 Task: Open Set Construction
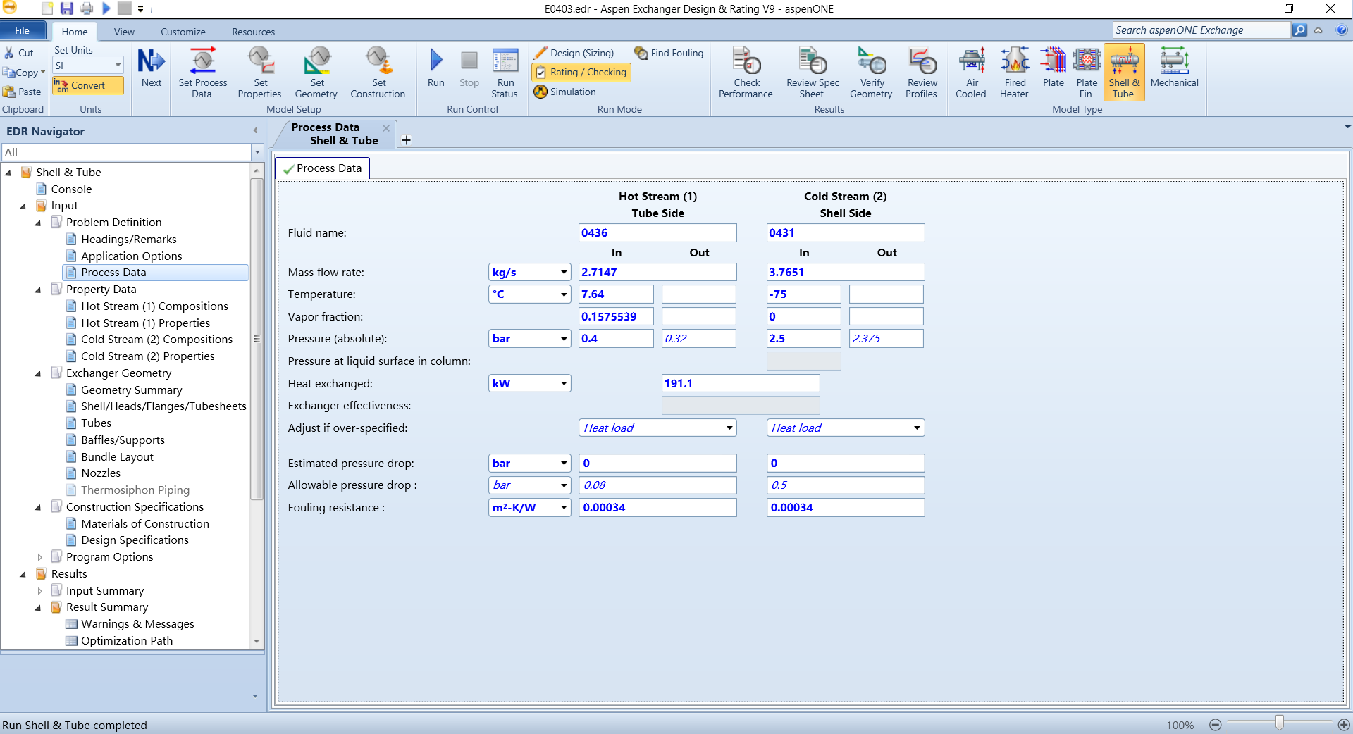378,73
